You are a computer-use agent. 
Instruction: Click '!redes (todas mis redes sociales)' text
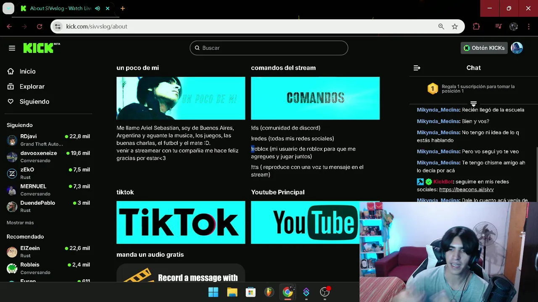293,138
